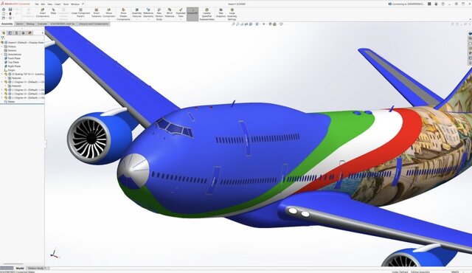Click the help icon in the title bar
The height and width of the screenshot is (273, 472).
pyautogui.click(x=442, y=4)
